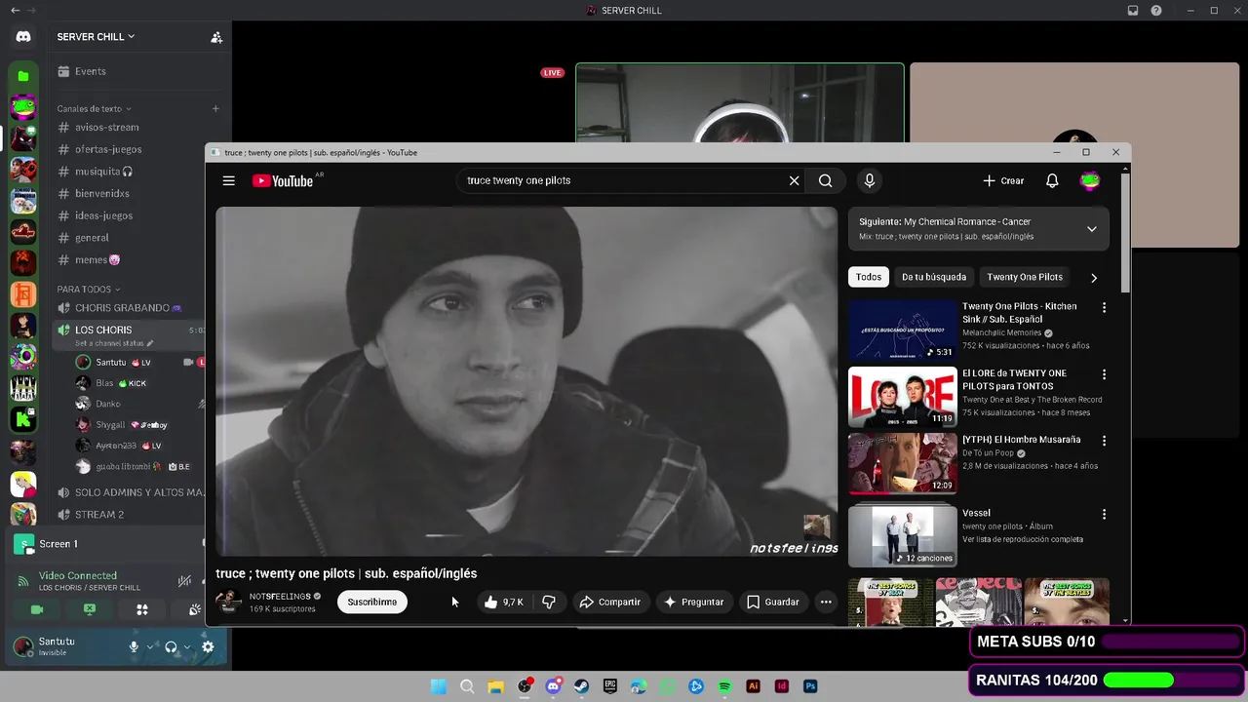Show more filter chips with the arrow
The width and height of the screenshot is (1248, 702).
1094,278
